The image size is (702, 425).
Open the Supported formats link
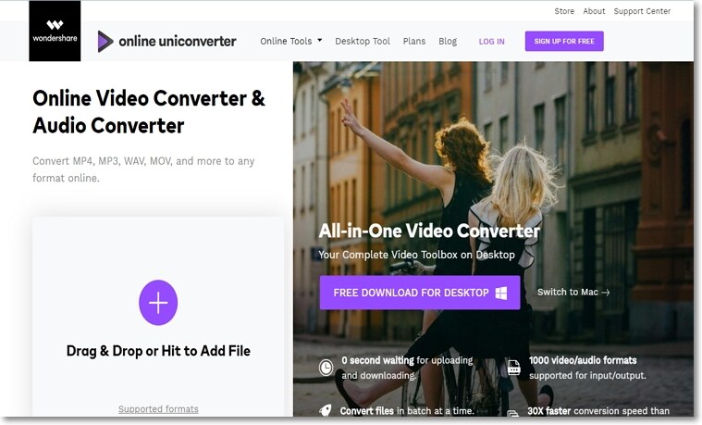pyautogui.click(x=158, y=409)
